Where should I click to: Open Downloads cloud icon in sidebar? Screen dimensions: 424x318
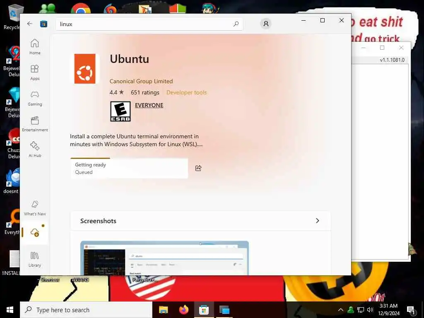point(35,232)
